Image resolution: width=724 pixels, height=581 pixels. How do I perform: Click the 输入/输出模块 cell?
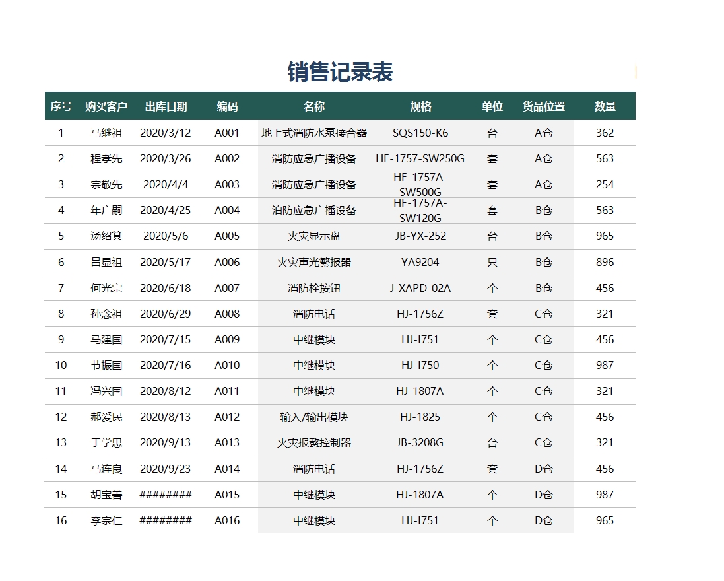pos(314,417)
